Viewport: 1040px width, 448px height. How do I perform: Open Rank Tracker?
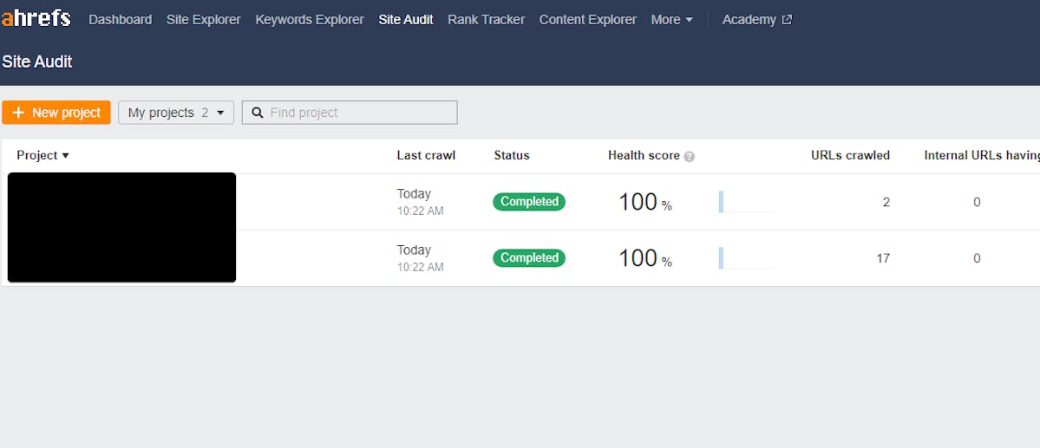coord(487,20)
